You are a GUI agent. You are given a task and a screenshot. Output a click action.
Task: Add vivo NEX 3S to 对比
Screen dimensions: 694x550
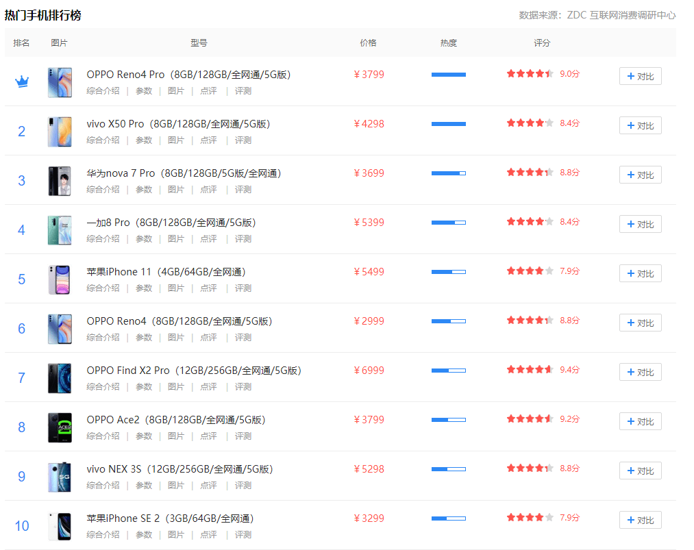640,471
